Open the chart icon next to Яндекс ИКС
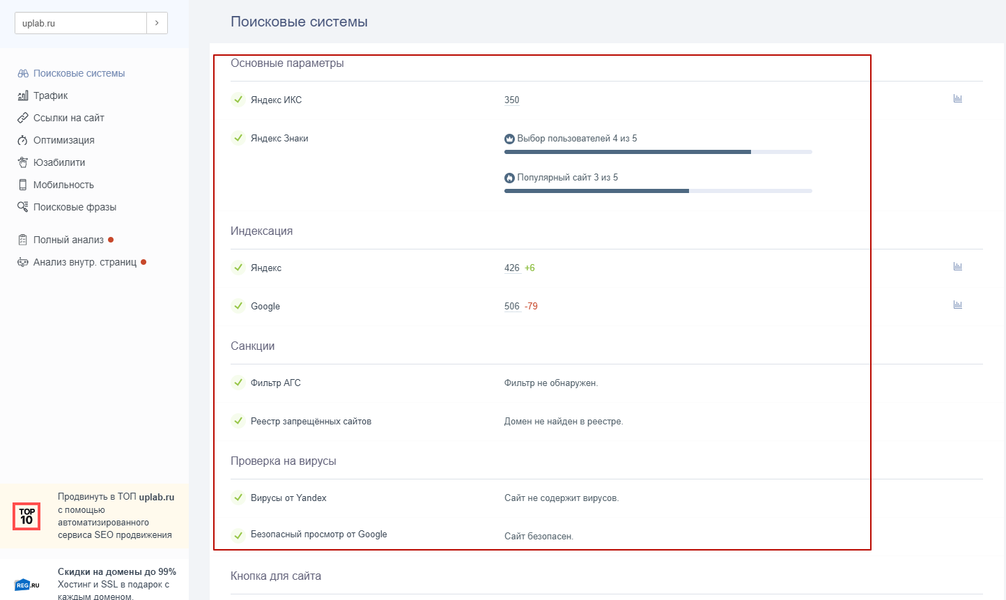 coord(957,98)
